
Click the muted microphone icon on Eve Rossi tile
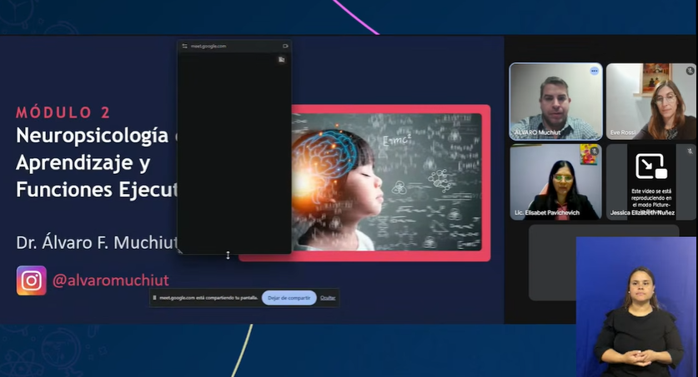690,71
